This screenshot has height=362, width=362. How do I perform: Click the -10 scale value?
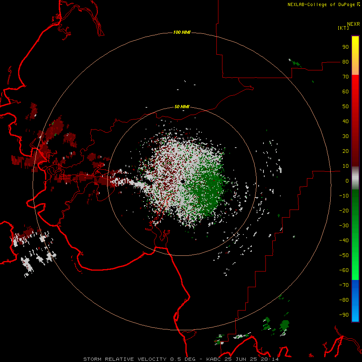tap(344, 196)
